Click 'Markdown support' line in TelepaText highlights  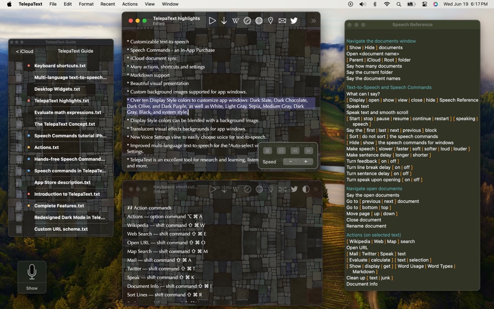[148, 75]
